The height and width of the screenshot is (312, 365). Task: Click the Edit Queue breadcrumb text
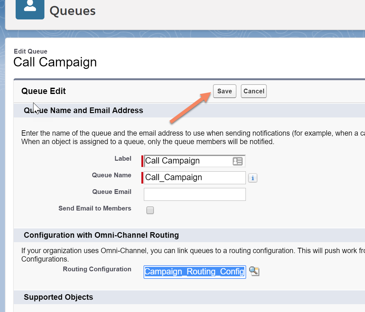point(30,51)
